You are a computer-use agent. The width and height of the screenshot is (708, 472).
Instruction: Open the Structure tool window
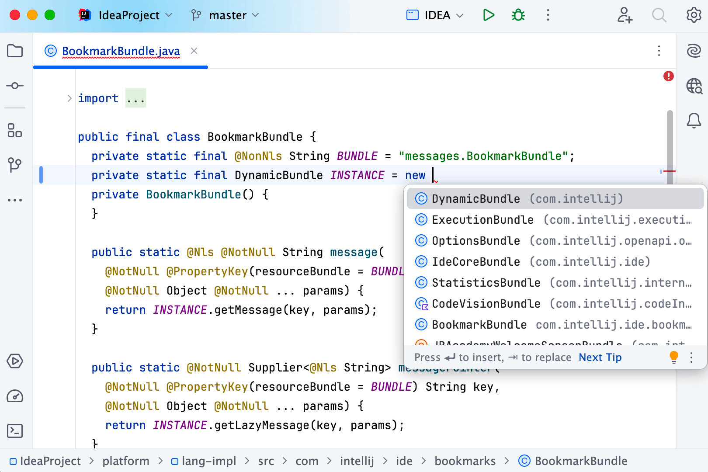14,130
